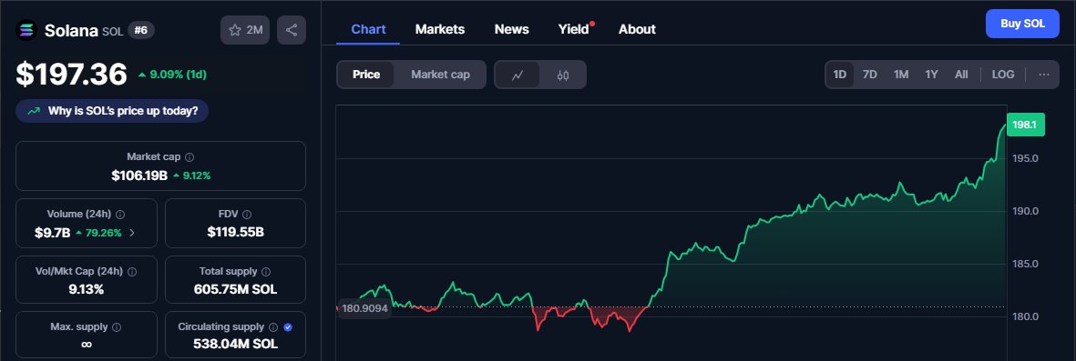Show info for Max. supply
This screenshot has height=361, width=1076.
coord(117,327)
